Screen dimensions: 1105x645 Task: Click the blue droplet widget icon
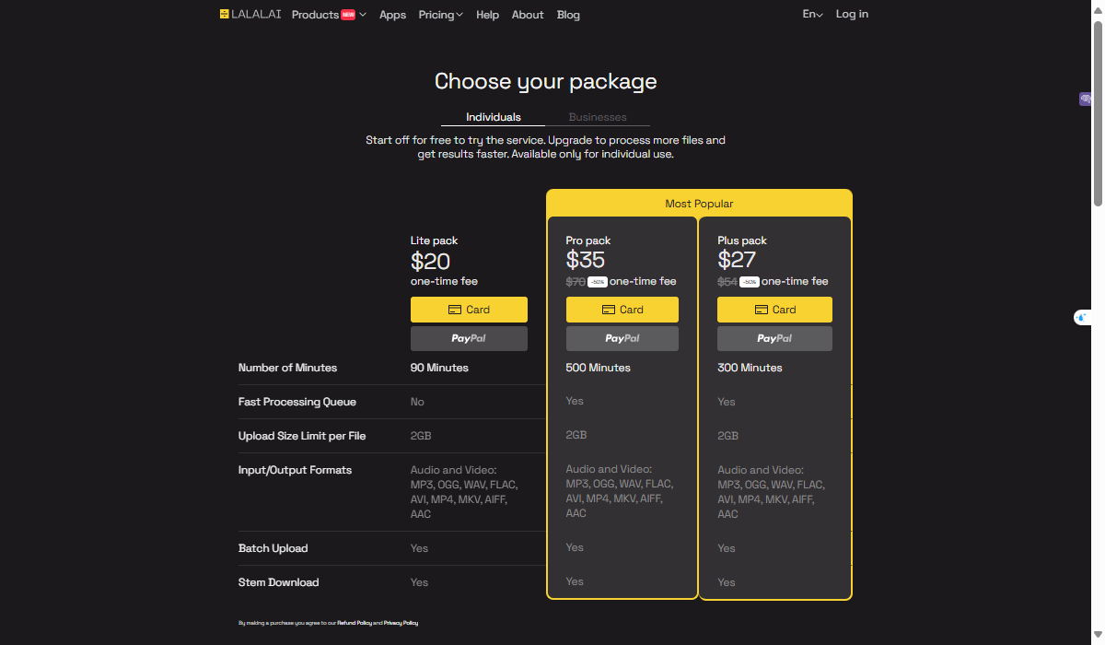pos(1082,318)
